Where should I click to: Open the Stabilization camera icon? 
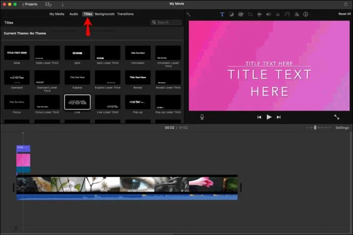tap(259, 14)
